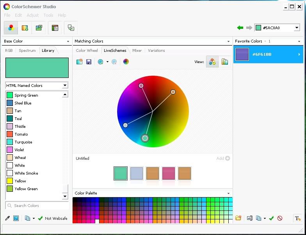
Task: Open the favorites copy options arrow
Action: coord(265,218)
